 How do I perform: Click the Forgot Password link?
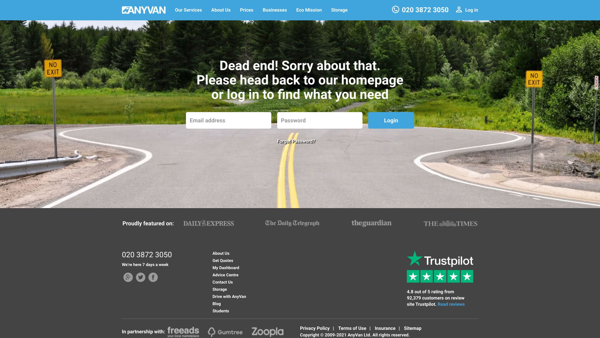[x=296, y=141]
